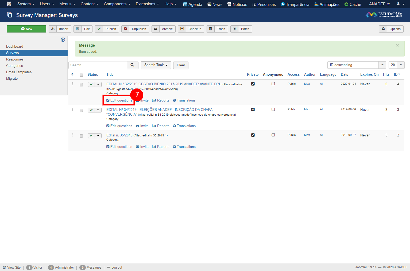Open Translations for the Edital n. 35/2019 survey

click(x=184, y=147)
